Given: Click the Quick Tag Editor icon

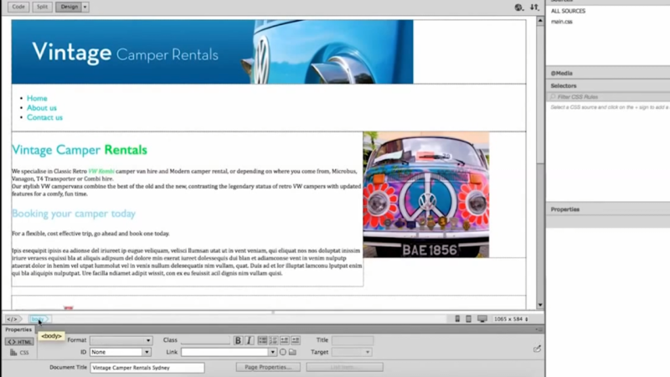Looking at the screenshot, I should point(537,349).
